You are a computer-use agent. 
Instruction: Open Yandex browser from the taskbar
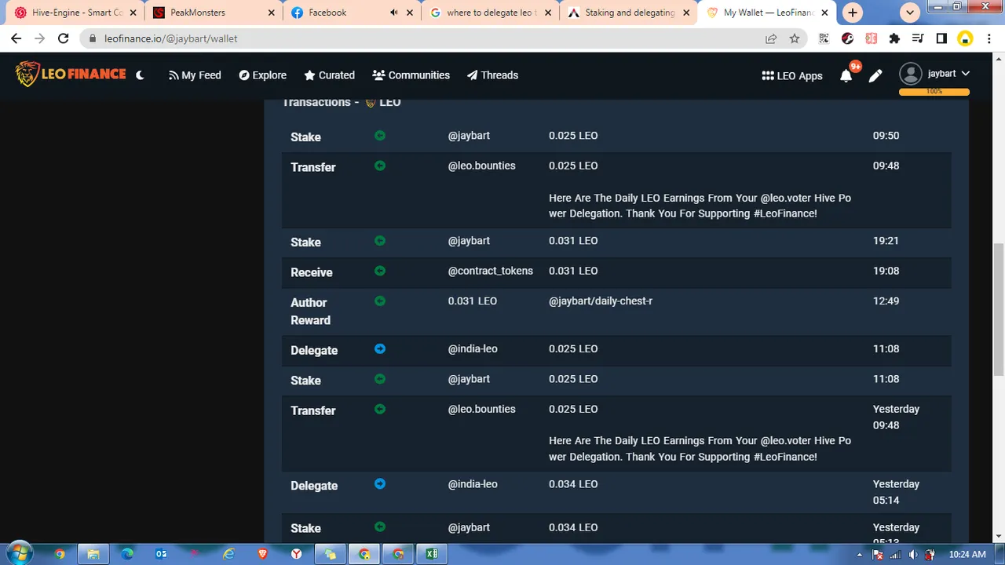tap(296, 554)
